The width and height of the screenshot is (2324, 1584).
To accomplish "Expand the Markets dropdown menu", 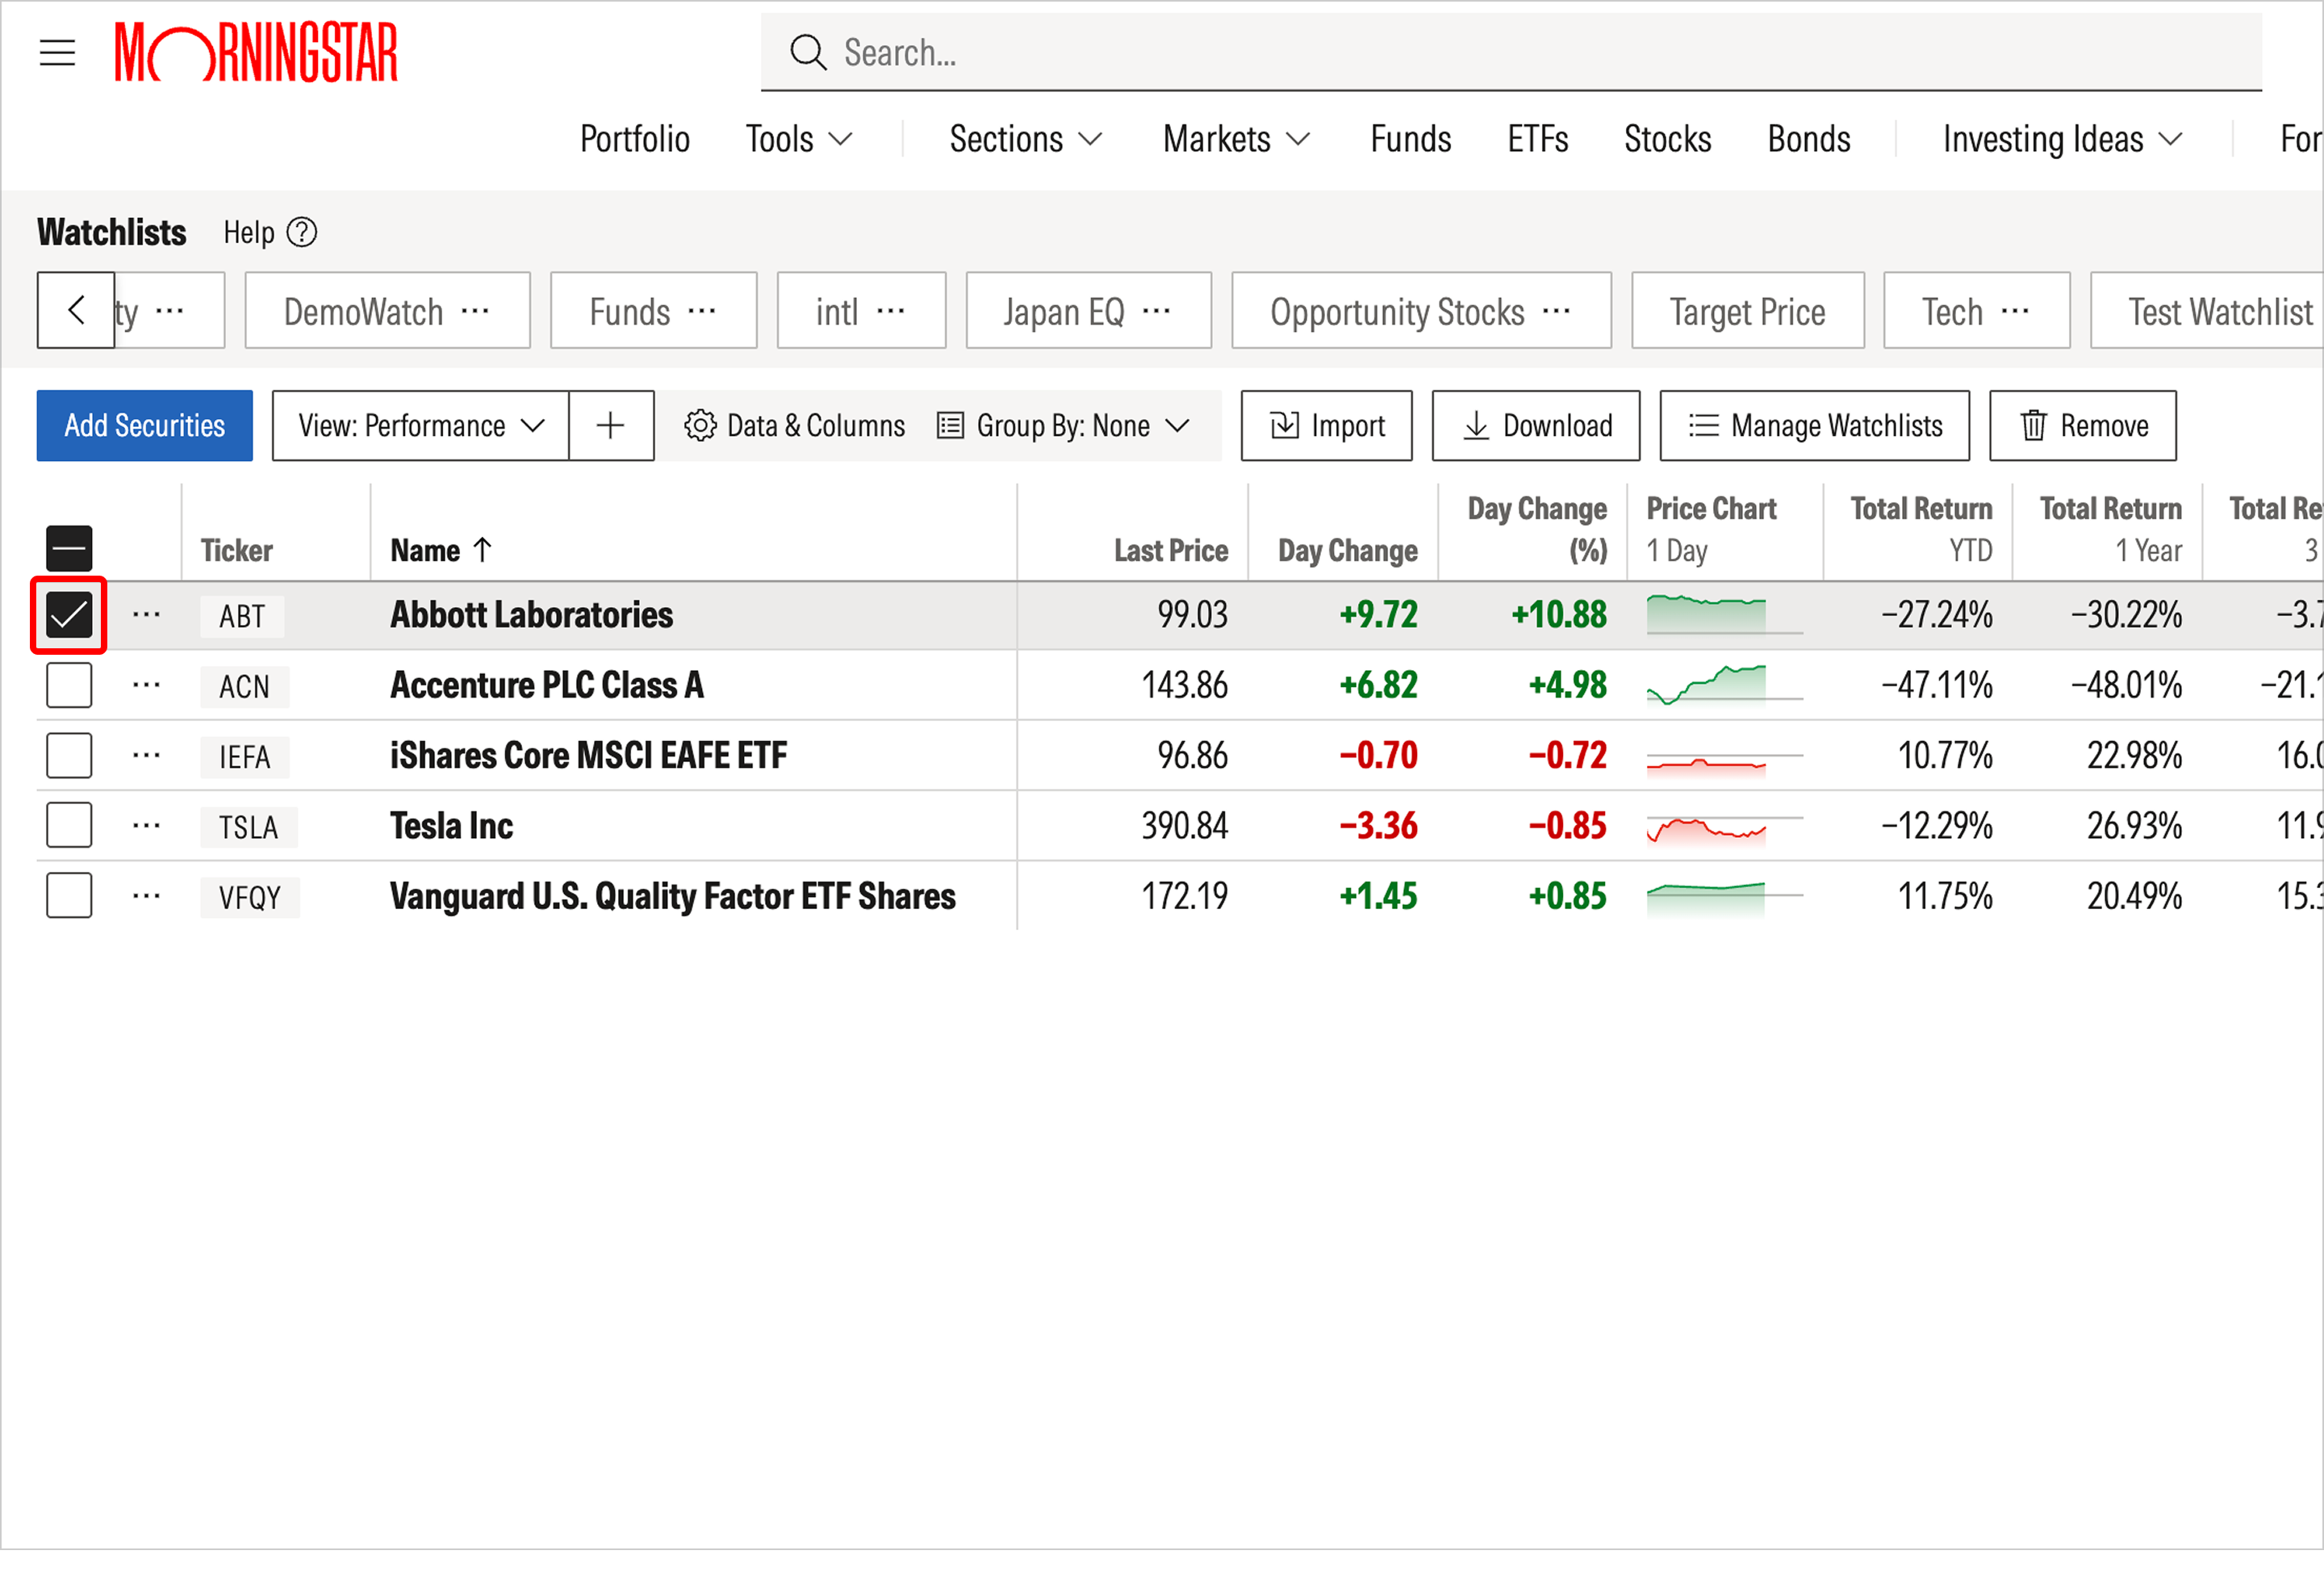I will [x=1237, y=139].
